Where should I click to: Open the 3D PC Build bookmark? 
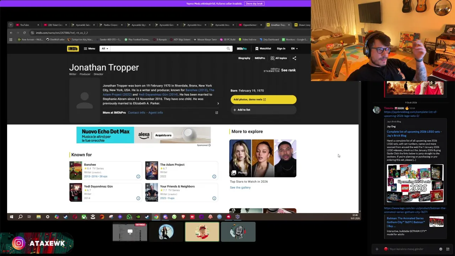pyautogui.click(x=227, y=39)
